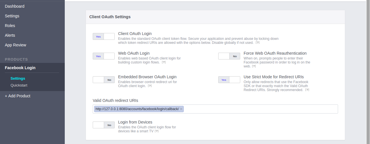The image size is (370, 144).
Task: Click the Valid OAuth redirect URIs label
Action: (116, 100)
